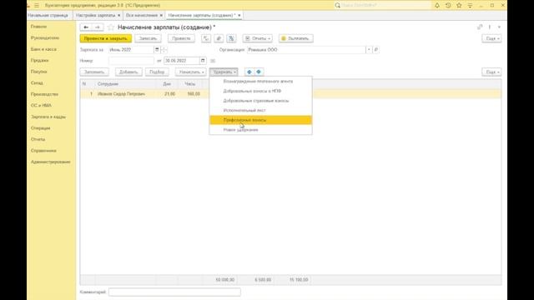
Task: Open the vertical dots menu
Action: tap(490, 27)
